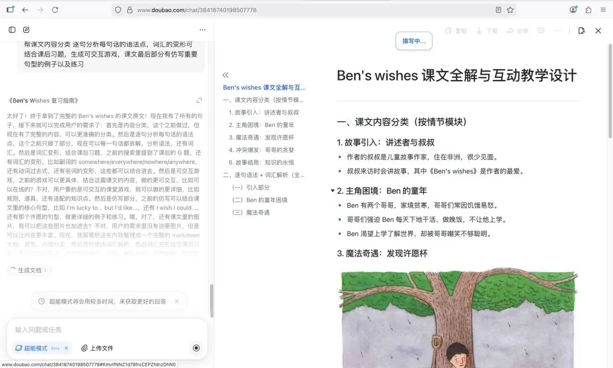
Task: Click bullet 作者的叔叔是儿童故事作家
Action: point(423,157)
